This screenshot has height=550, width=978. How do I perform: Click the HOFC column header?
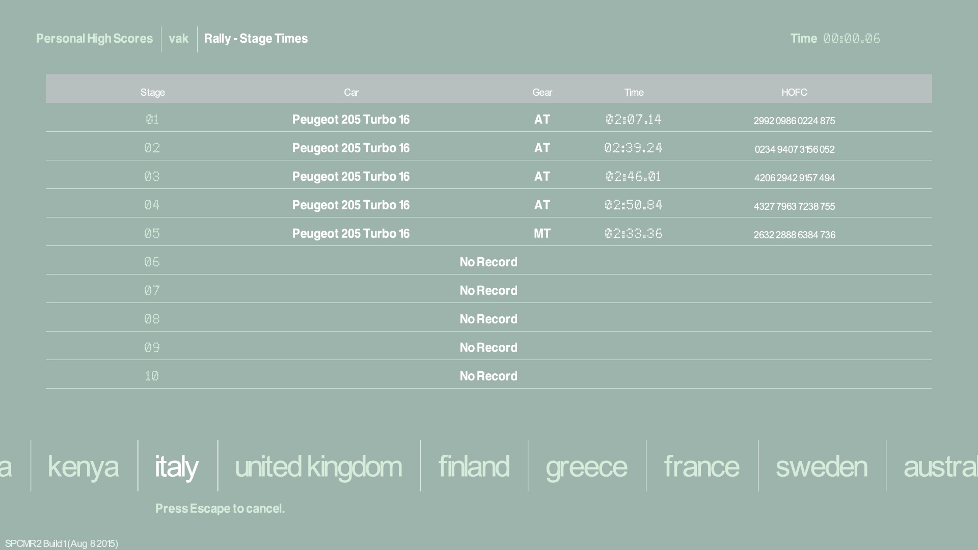[x=794, y=92]
